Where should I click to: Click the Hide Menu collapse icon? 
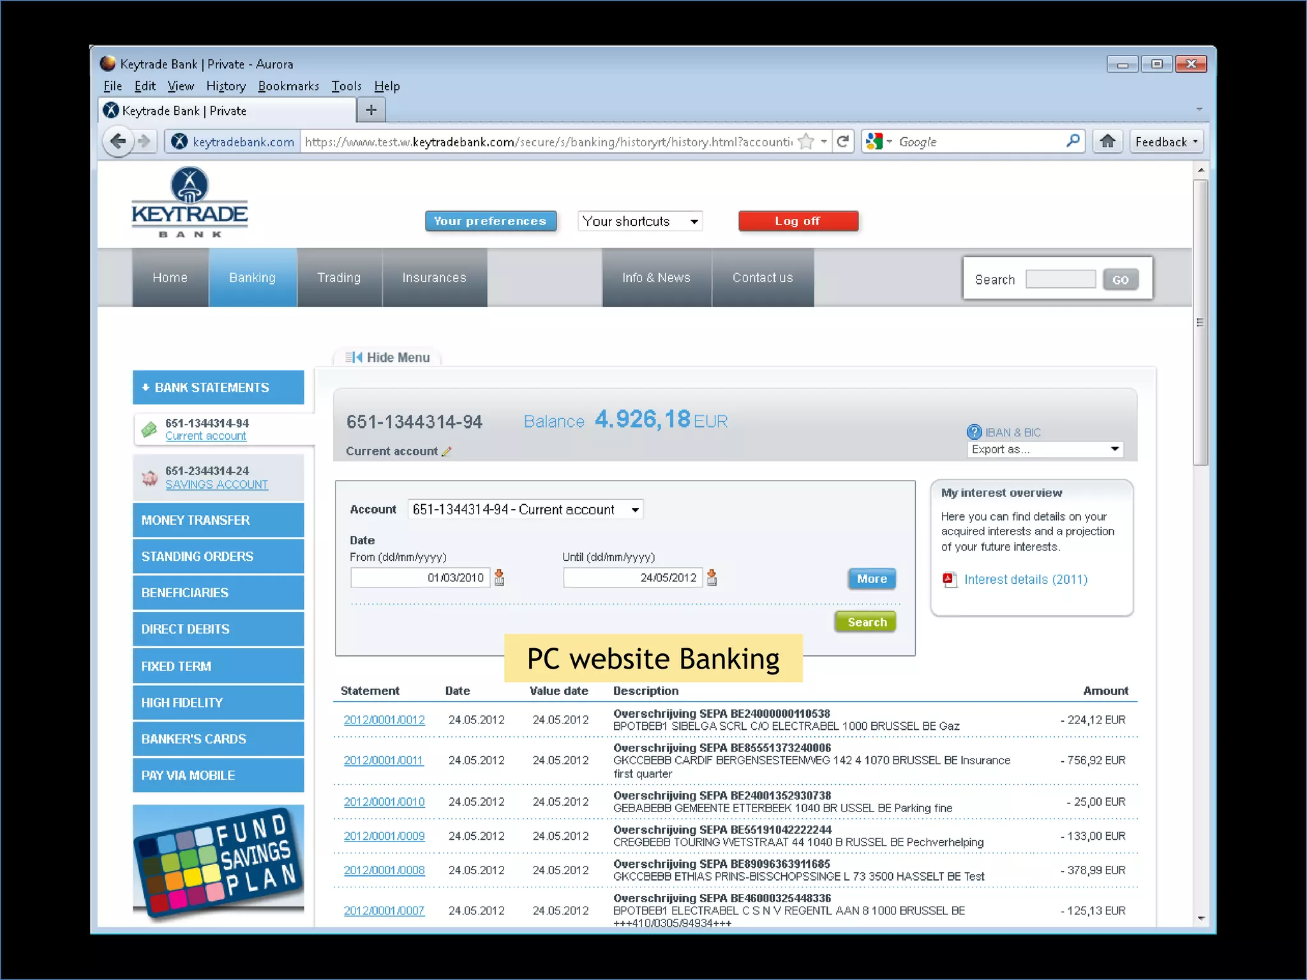click(x=354, y=357)
